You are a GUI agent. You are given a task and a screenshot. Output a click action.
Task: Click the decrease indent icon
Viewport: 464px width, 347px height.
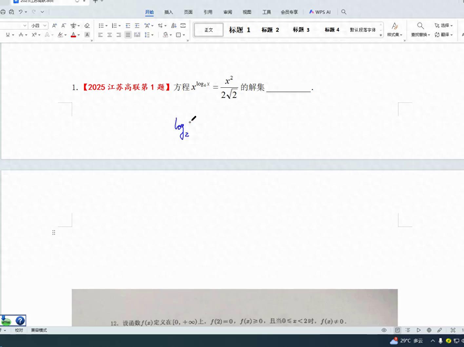(x=128, y=25)
